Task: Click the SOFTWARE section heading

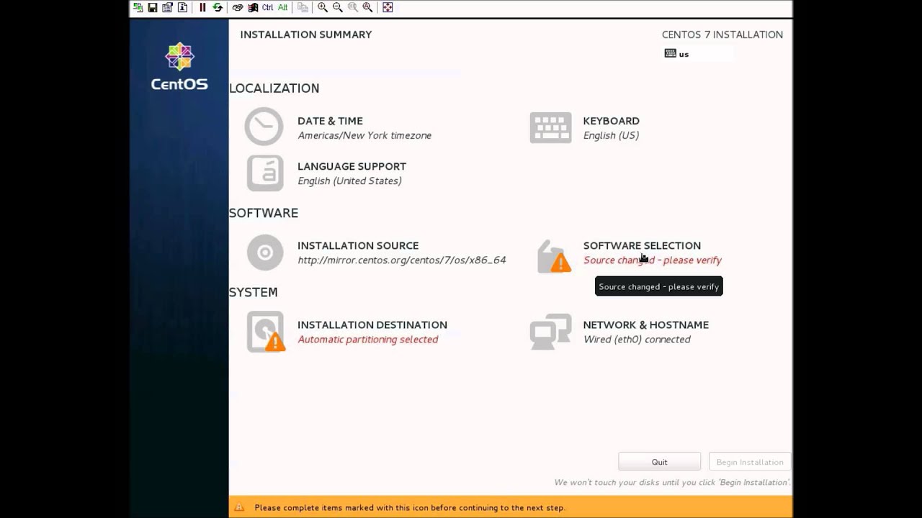Action: [264, 213]
